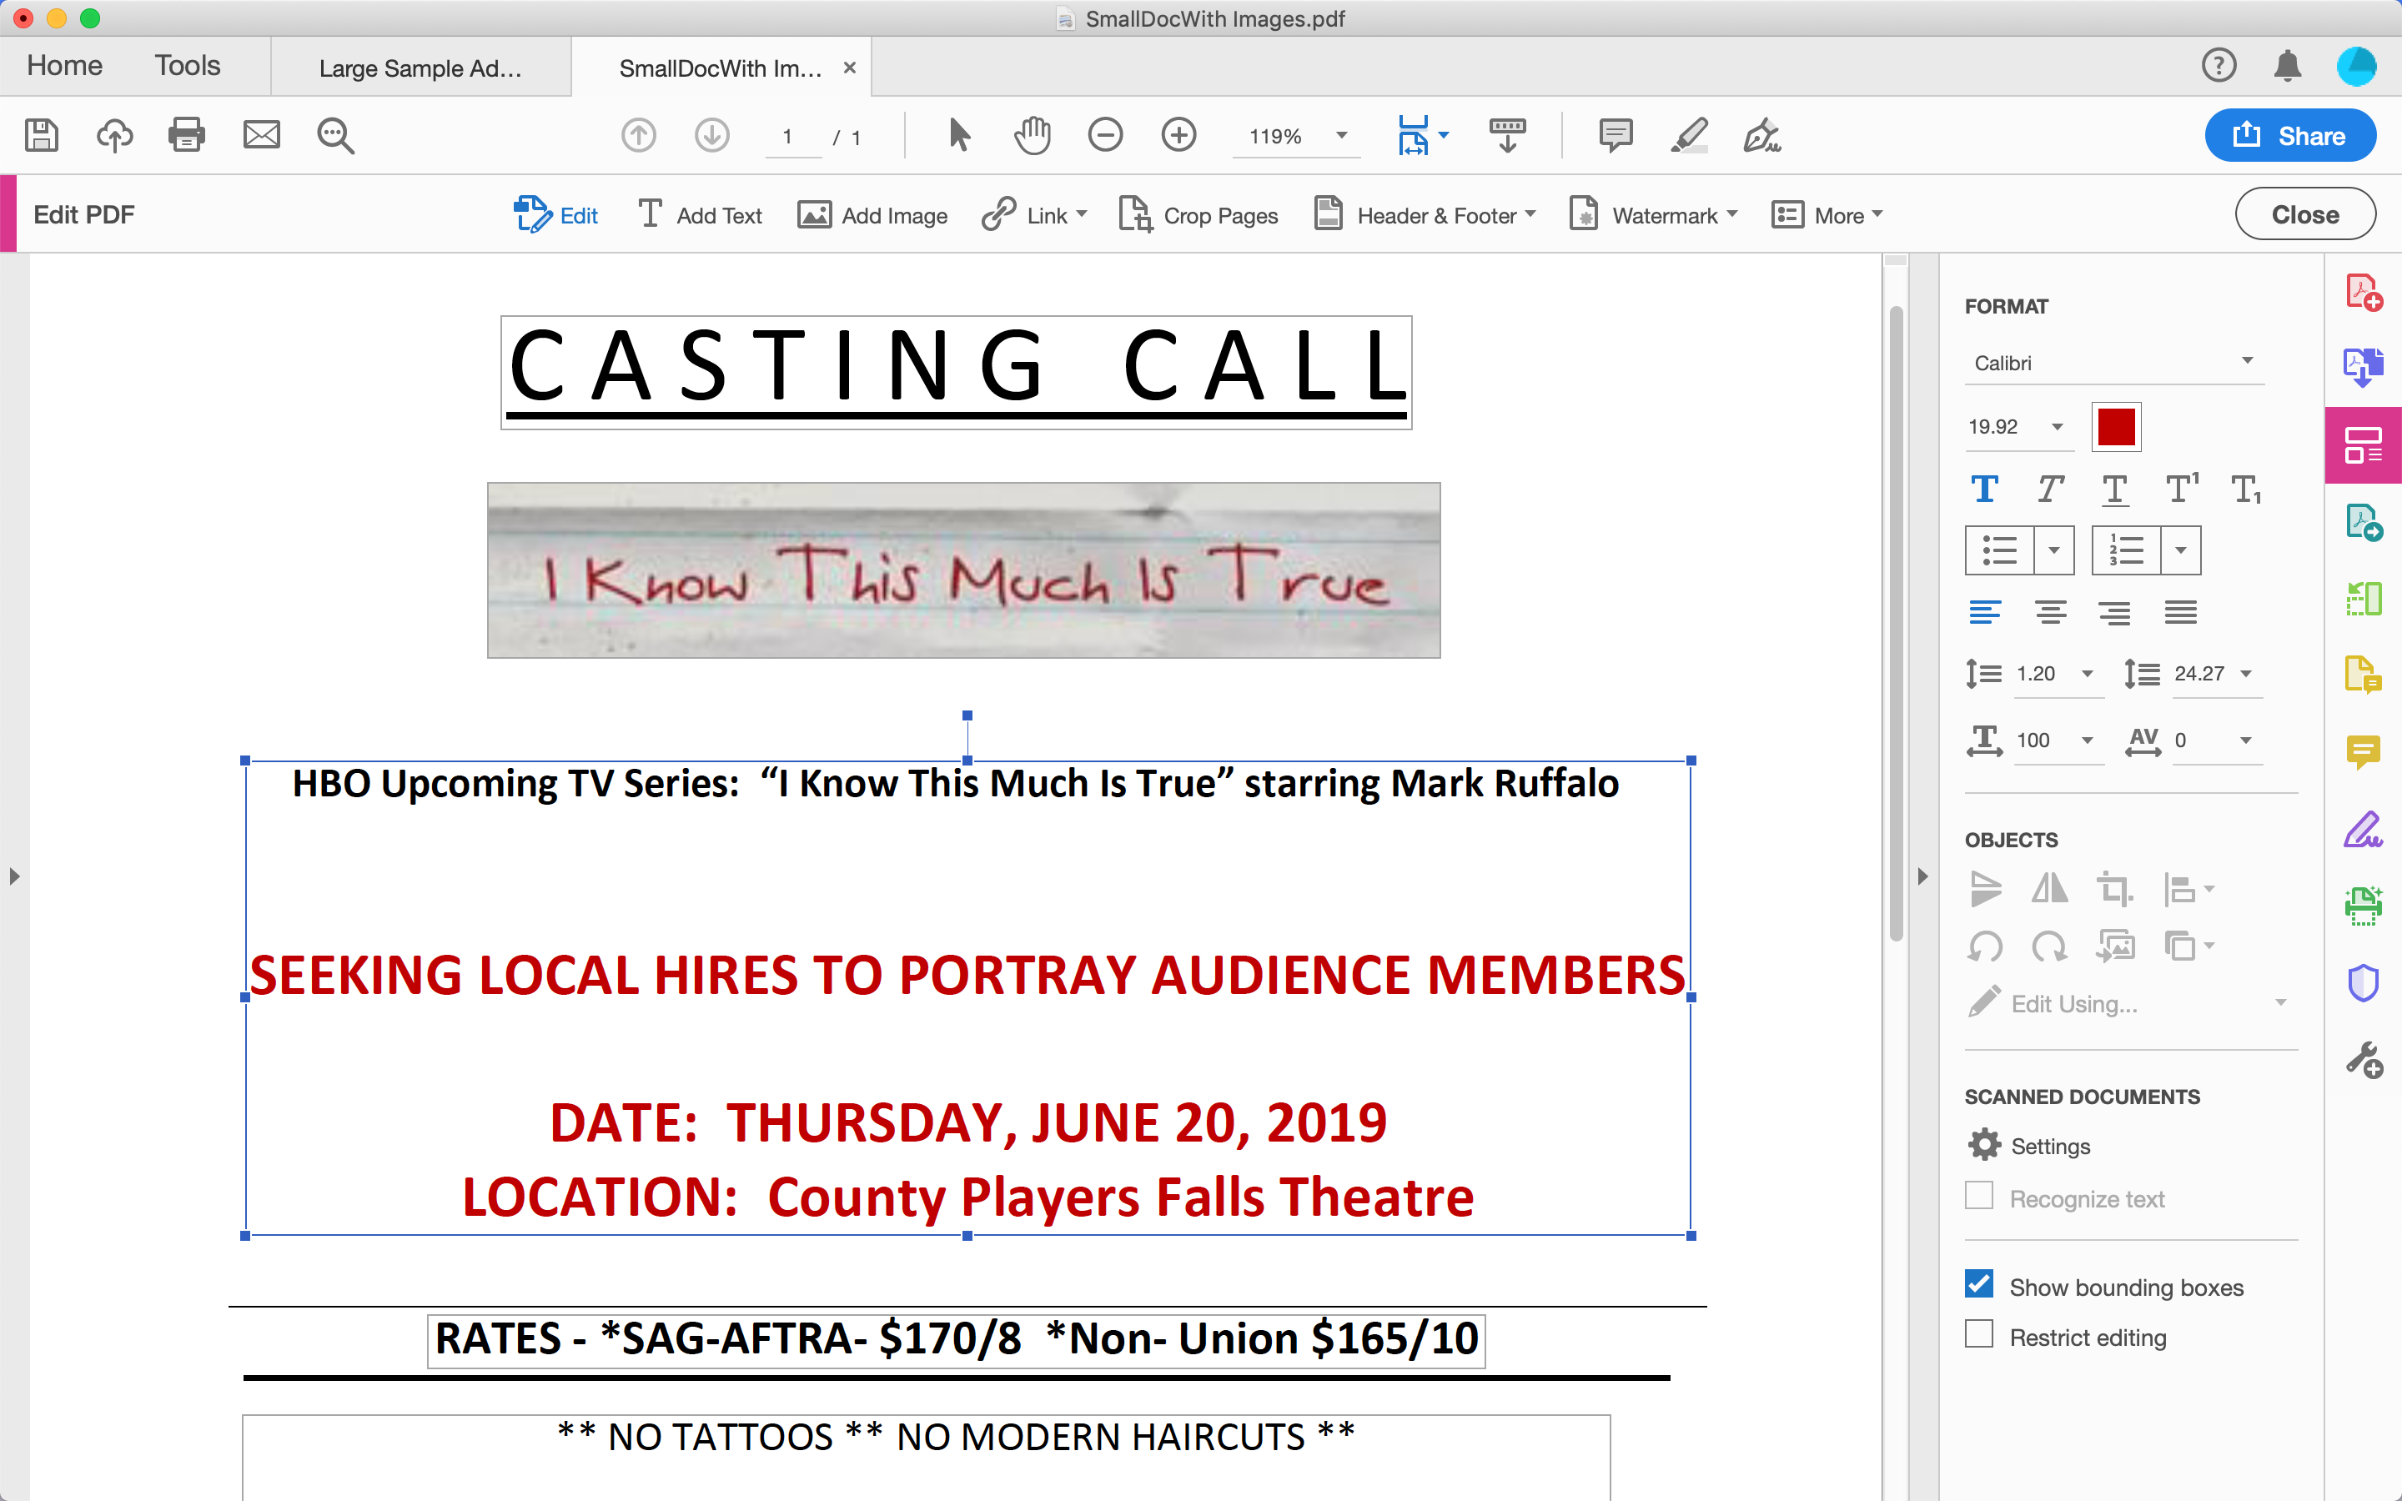
Task: Click Close to exit Edit PDF
Action: pyautogui.click(x=2304, y=214)
